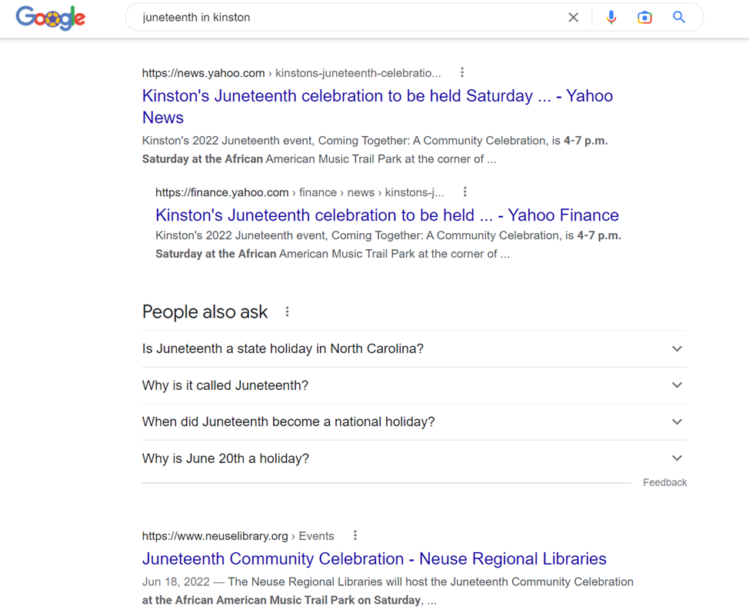749x613 pixels.
Task: Click the Feedback link under People also ask
Action: click(x=664, y=482)
